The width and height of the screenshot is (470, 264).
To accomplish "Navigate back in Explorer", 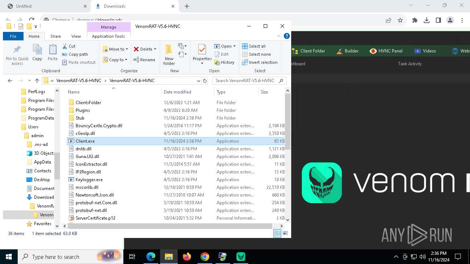I will pyautogui.click(x=10, y=81).
